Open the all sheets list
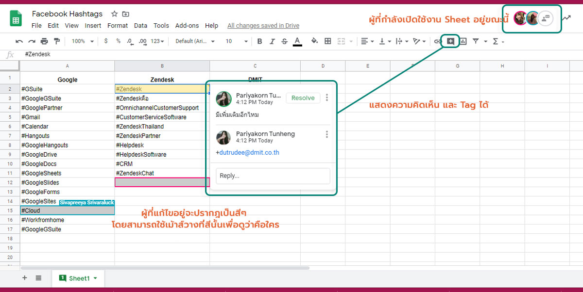The width and height of the screenshot is (583, 292). pyautogui.click(x=38, y=278)
